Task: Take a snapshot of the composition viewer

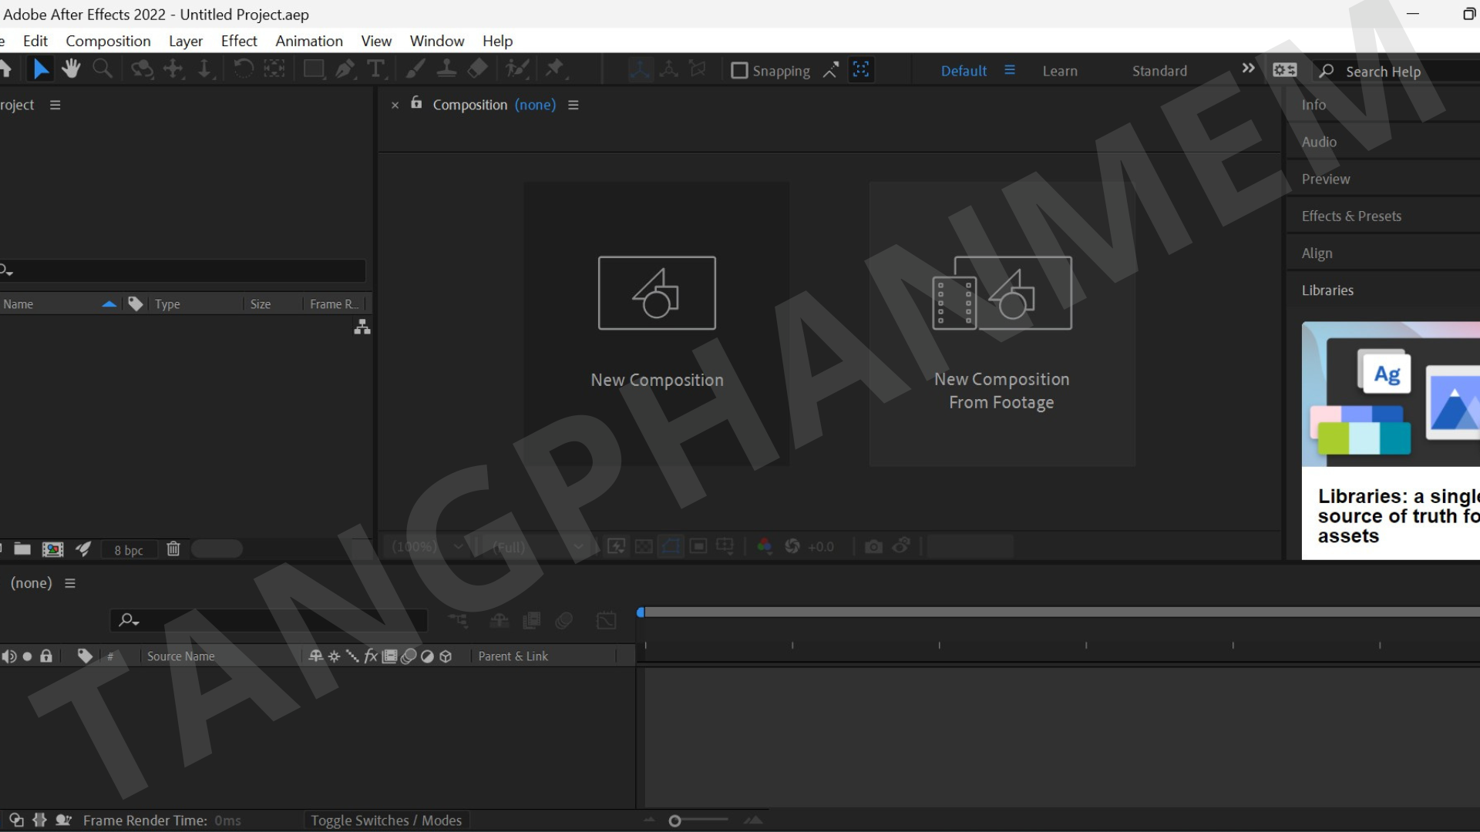Action: tap(873, 546)
